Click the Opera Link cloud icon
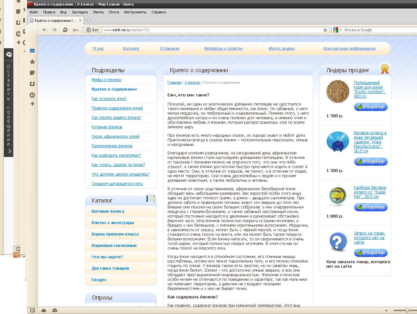Image resolution: width=417 pixels, height=314 pixels. click(x=44, y=310)
